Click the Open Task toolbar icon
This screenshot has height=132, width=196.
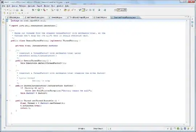tap(69, 10)
